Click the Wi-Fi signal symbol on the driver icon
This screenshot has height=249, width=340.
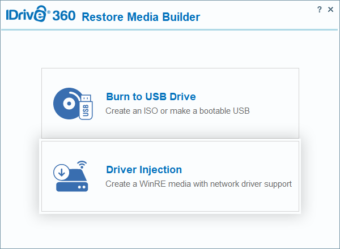pyautogui.click(x=82, y=166)
